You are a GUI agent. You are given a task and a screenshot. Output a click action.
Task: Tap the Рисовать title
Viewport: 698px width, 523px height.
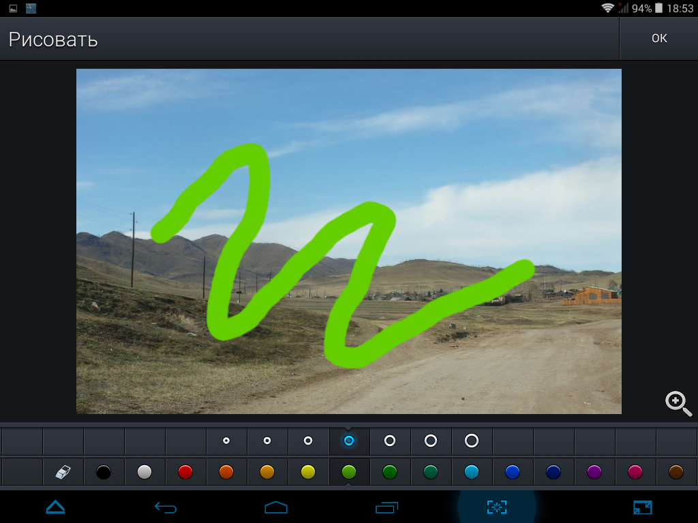click(x=53, y=39)
